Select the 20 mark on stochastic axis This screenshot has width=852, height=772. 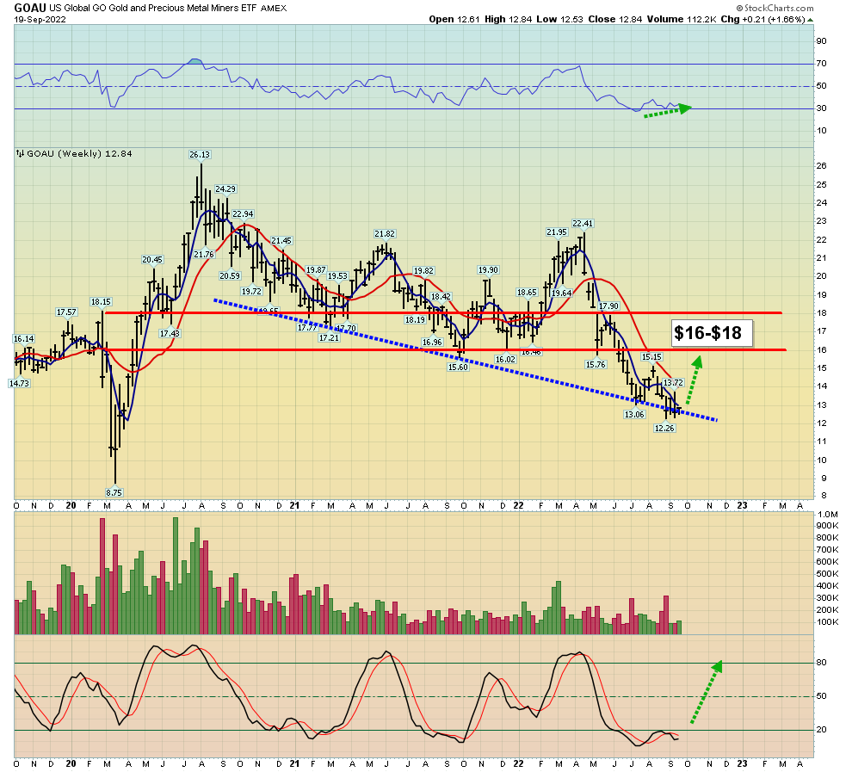821,730
